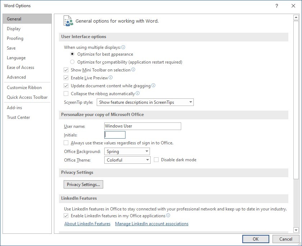Toggle Enable Live Preview checkbox

point(66,78)
